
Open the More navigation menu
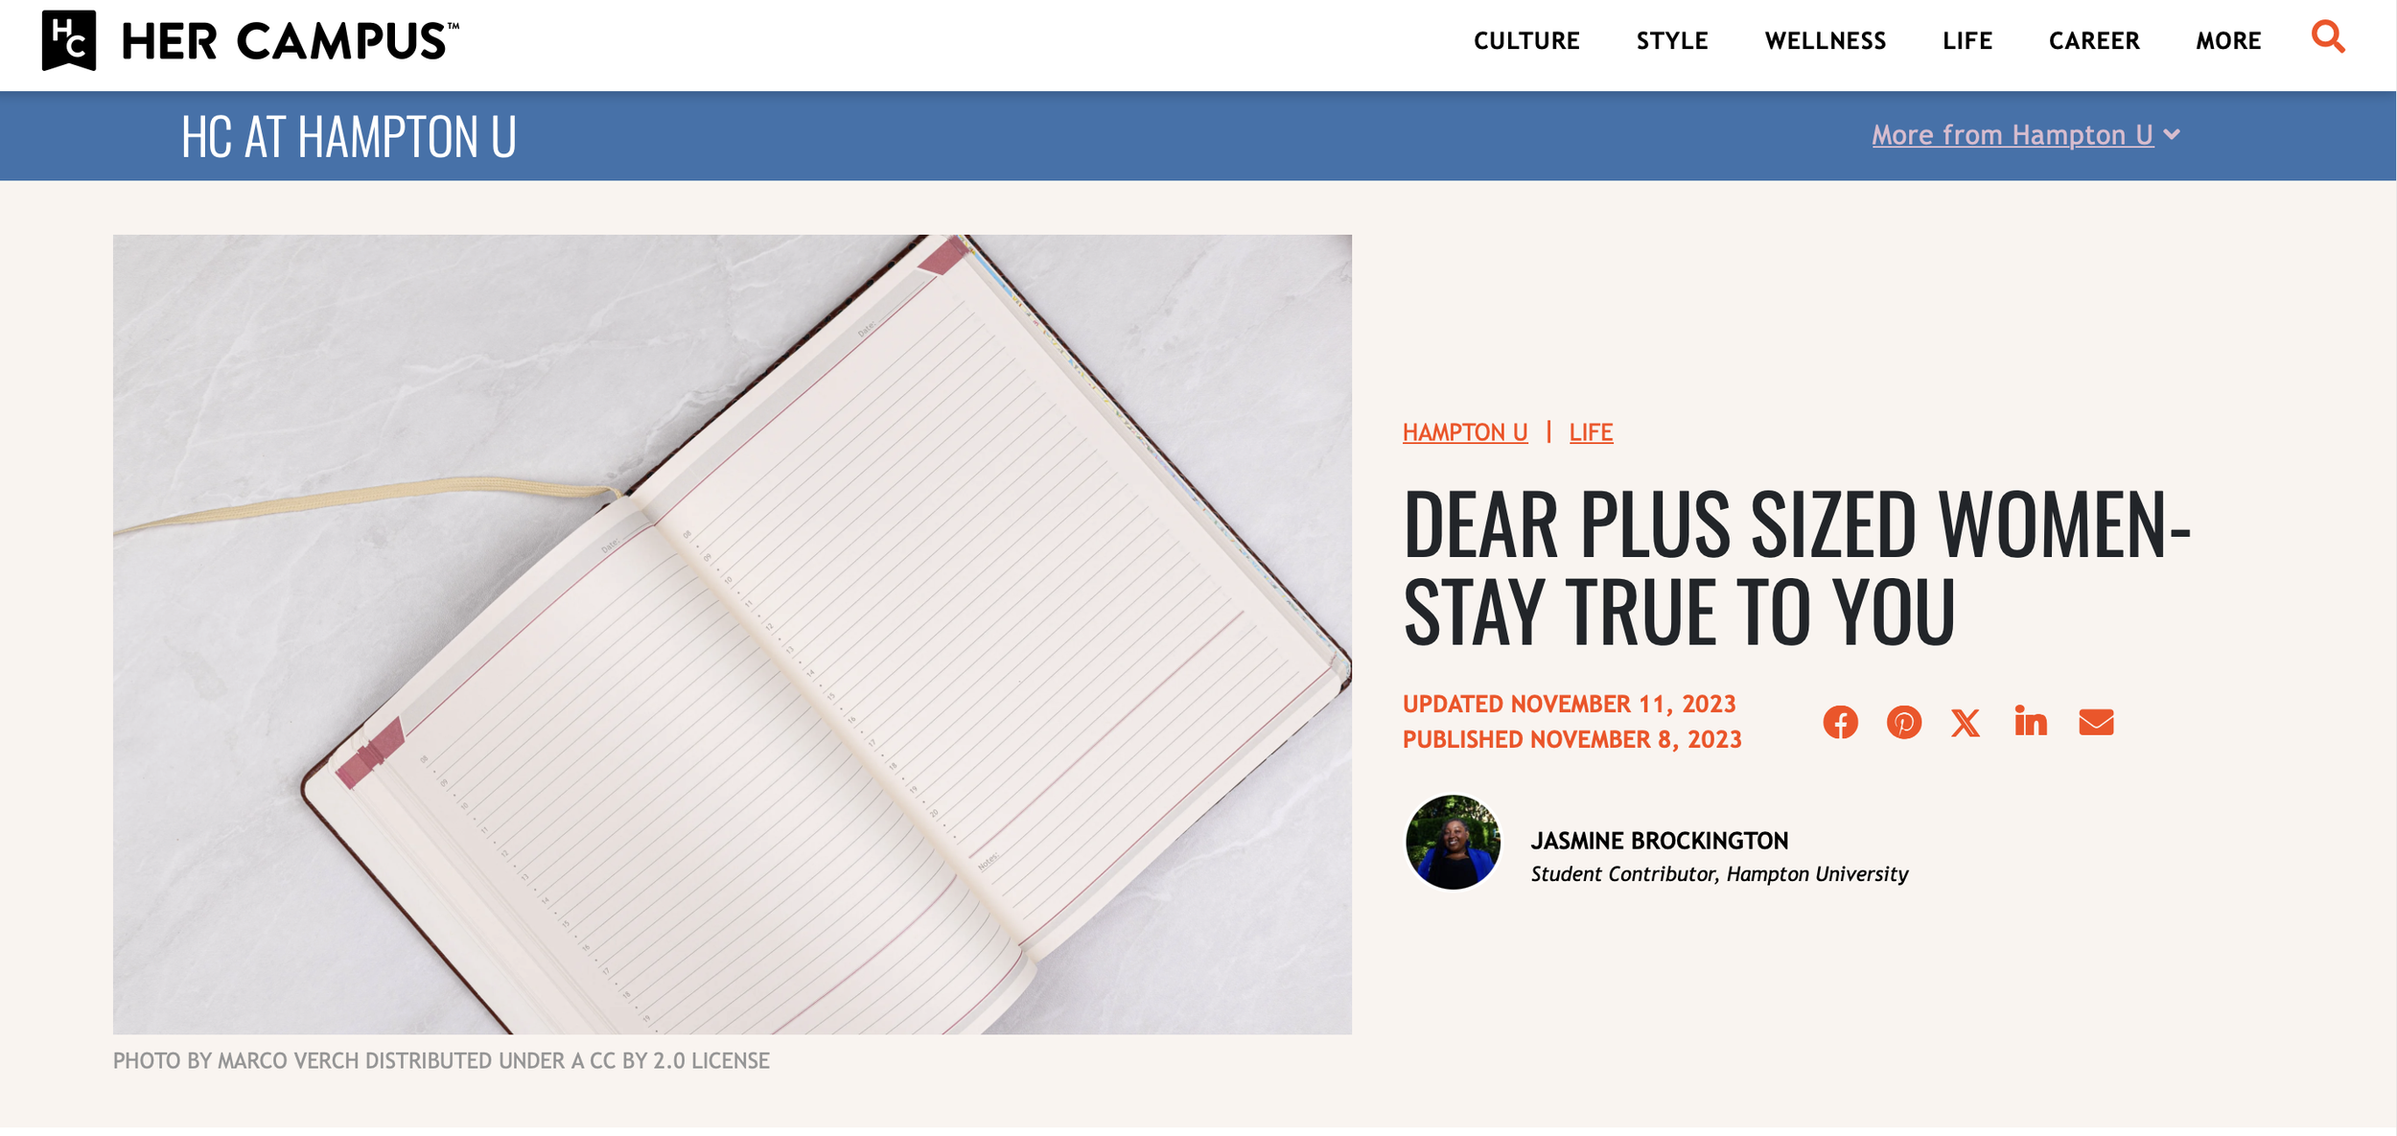[2228, 41]
